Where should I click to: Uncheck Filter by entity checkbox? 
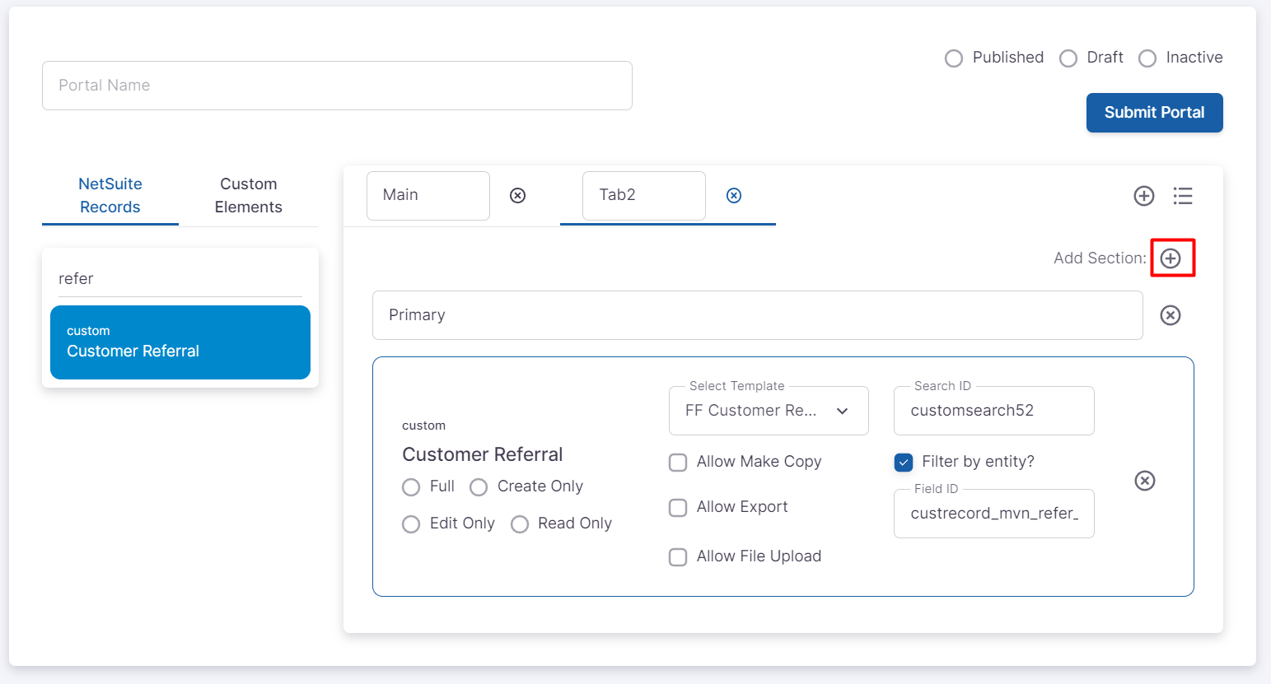(x=904, y=463)
